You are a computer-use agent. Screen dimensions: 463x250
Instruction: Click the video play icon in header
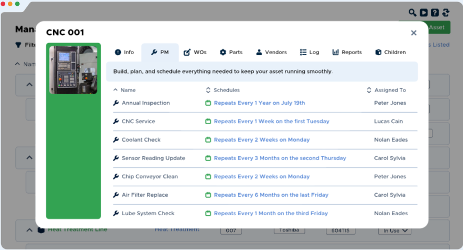(423, 13)
